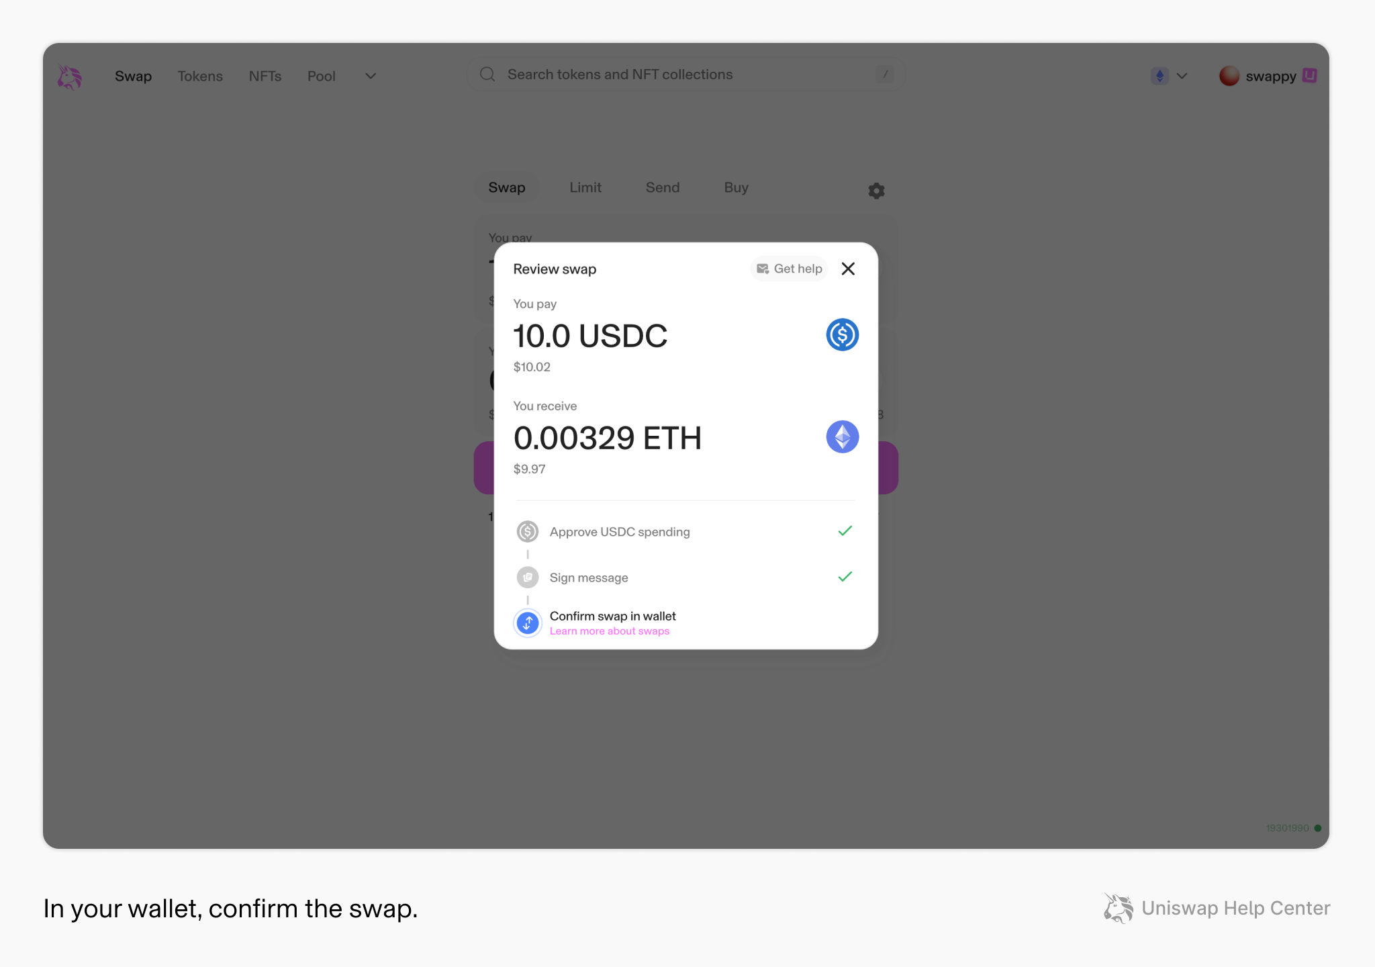Focus the Search tokens and NFT collections field

tap(685, 75)
